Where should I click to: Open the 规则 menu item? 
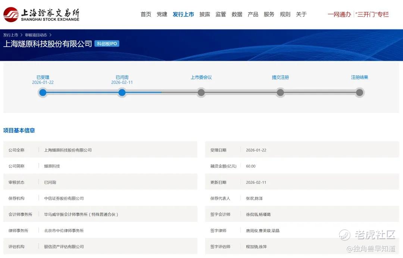click(x=285, y=15)
